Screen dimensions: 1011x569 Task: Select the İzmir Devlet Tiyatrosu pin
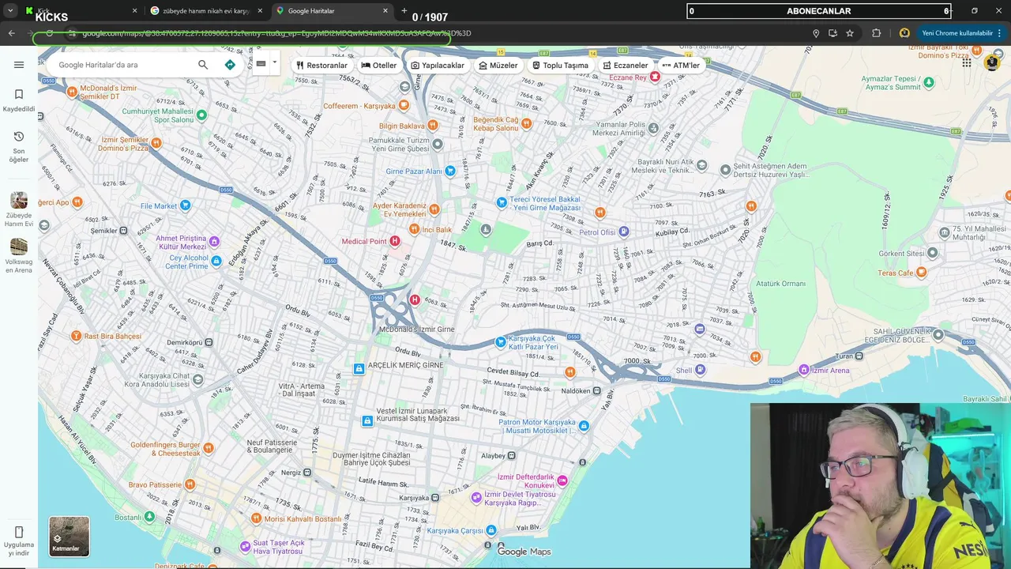tap(476, 498)
